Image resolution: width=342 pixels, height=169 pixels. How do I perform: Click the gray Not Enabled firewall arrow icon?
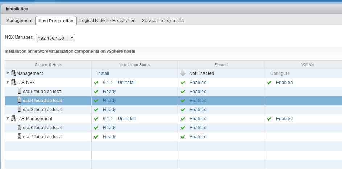coord(183,73)
